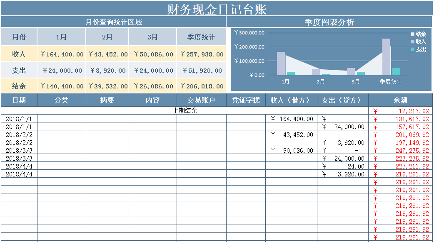This screenshot has width=434, height=242.
Task: Select balance 223,235.92 cell
Action: coord(400,159)
